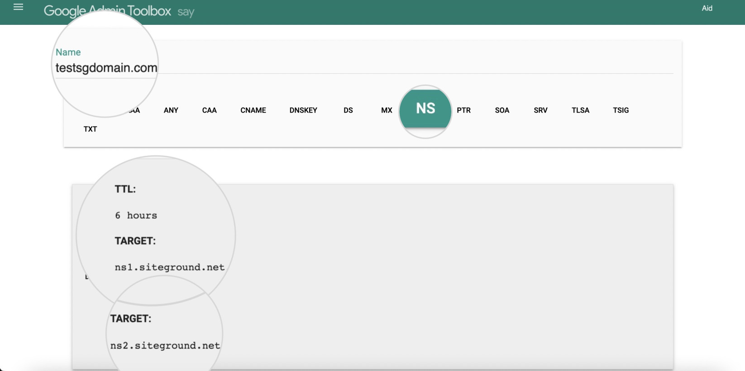Open the hamburger navigation menu
Image resolution: width=745 pixels, height=371 pixels.
(18, 7)
